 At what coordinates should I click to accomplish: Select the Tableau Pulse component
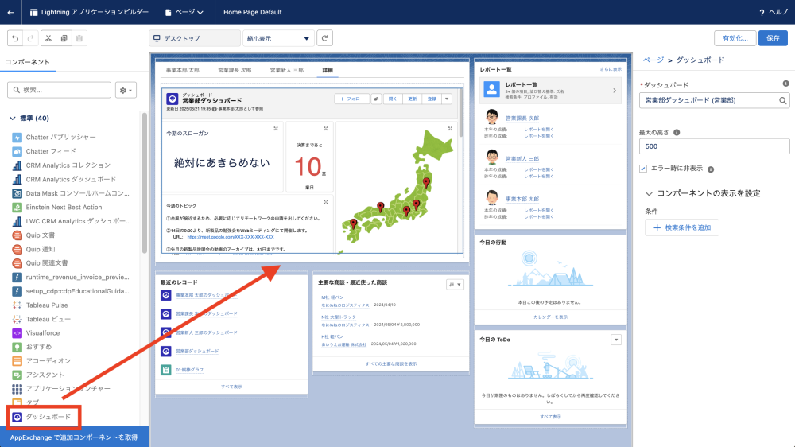tap(47, 305)
